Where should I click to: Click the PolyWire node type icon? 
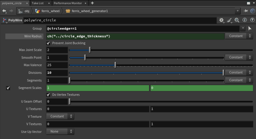pyautogui.click(x=5, y=20)
